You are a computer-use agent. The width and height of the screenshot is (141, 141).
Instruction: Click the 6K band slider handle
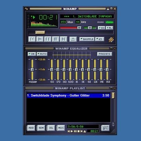pyautogui.click(x=89, y=69)
